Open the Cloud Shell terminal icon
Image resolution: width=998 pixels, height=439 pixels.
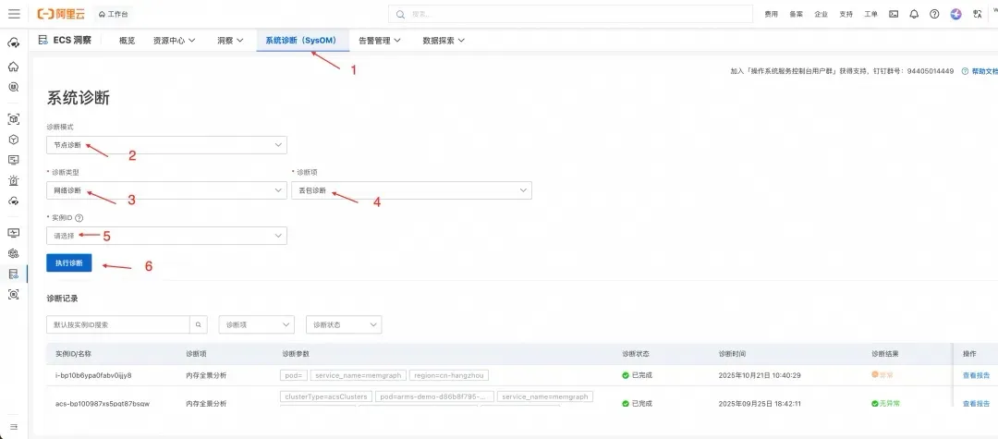click(x=894, y=13)
